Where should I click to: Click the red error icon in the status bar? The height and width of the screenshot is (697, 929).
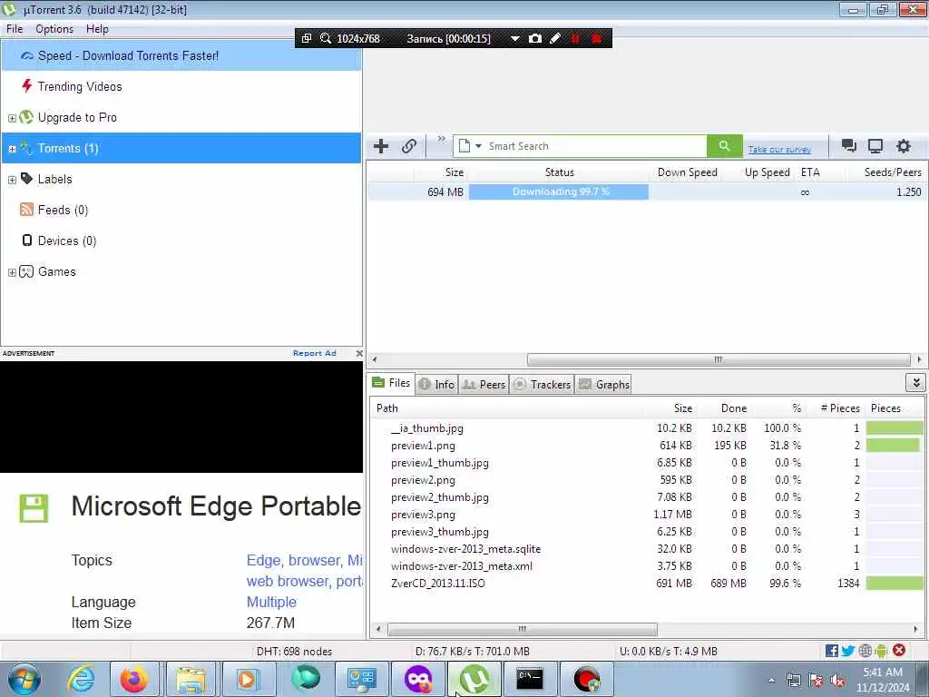coord(899,650)
